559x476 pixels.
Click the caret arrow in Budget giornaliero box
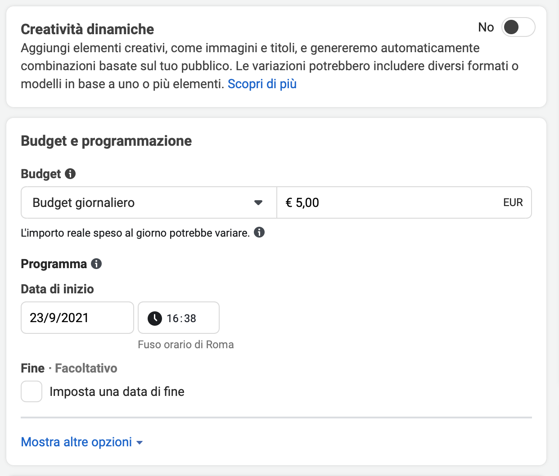coord(258,202)
